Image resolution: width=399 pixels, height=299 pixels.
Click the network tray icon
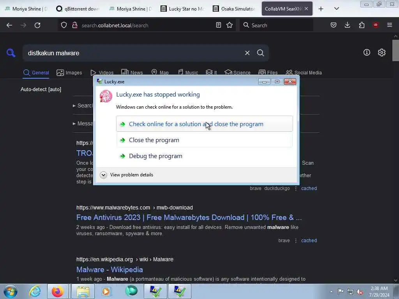click(x=350, y=292)
